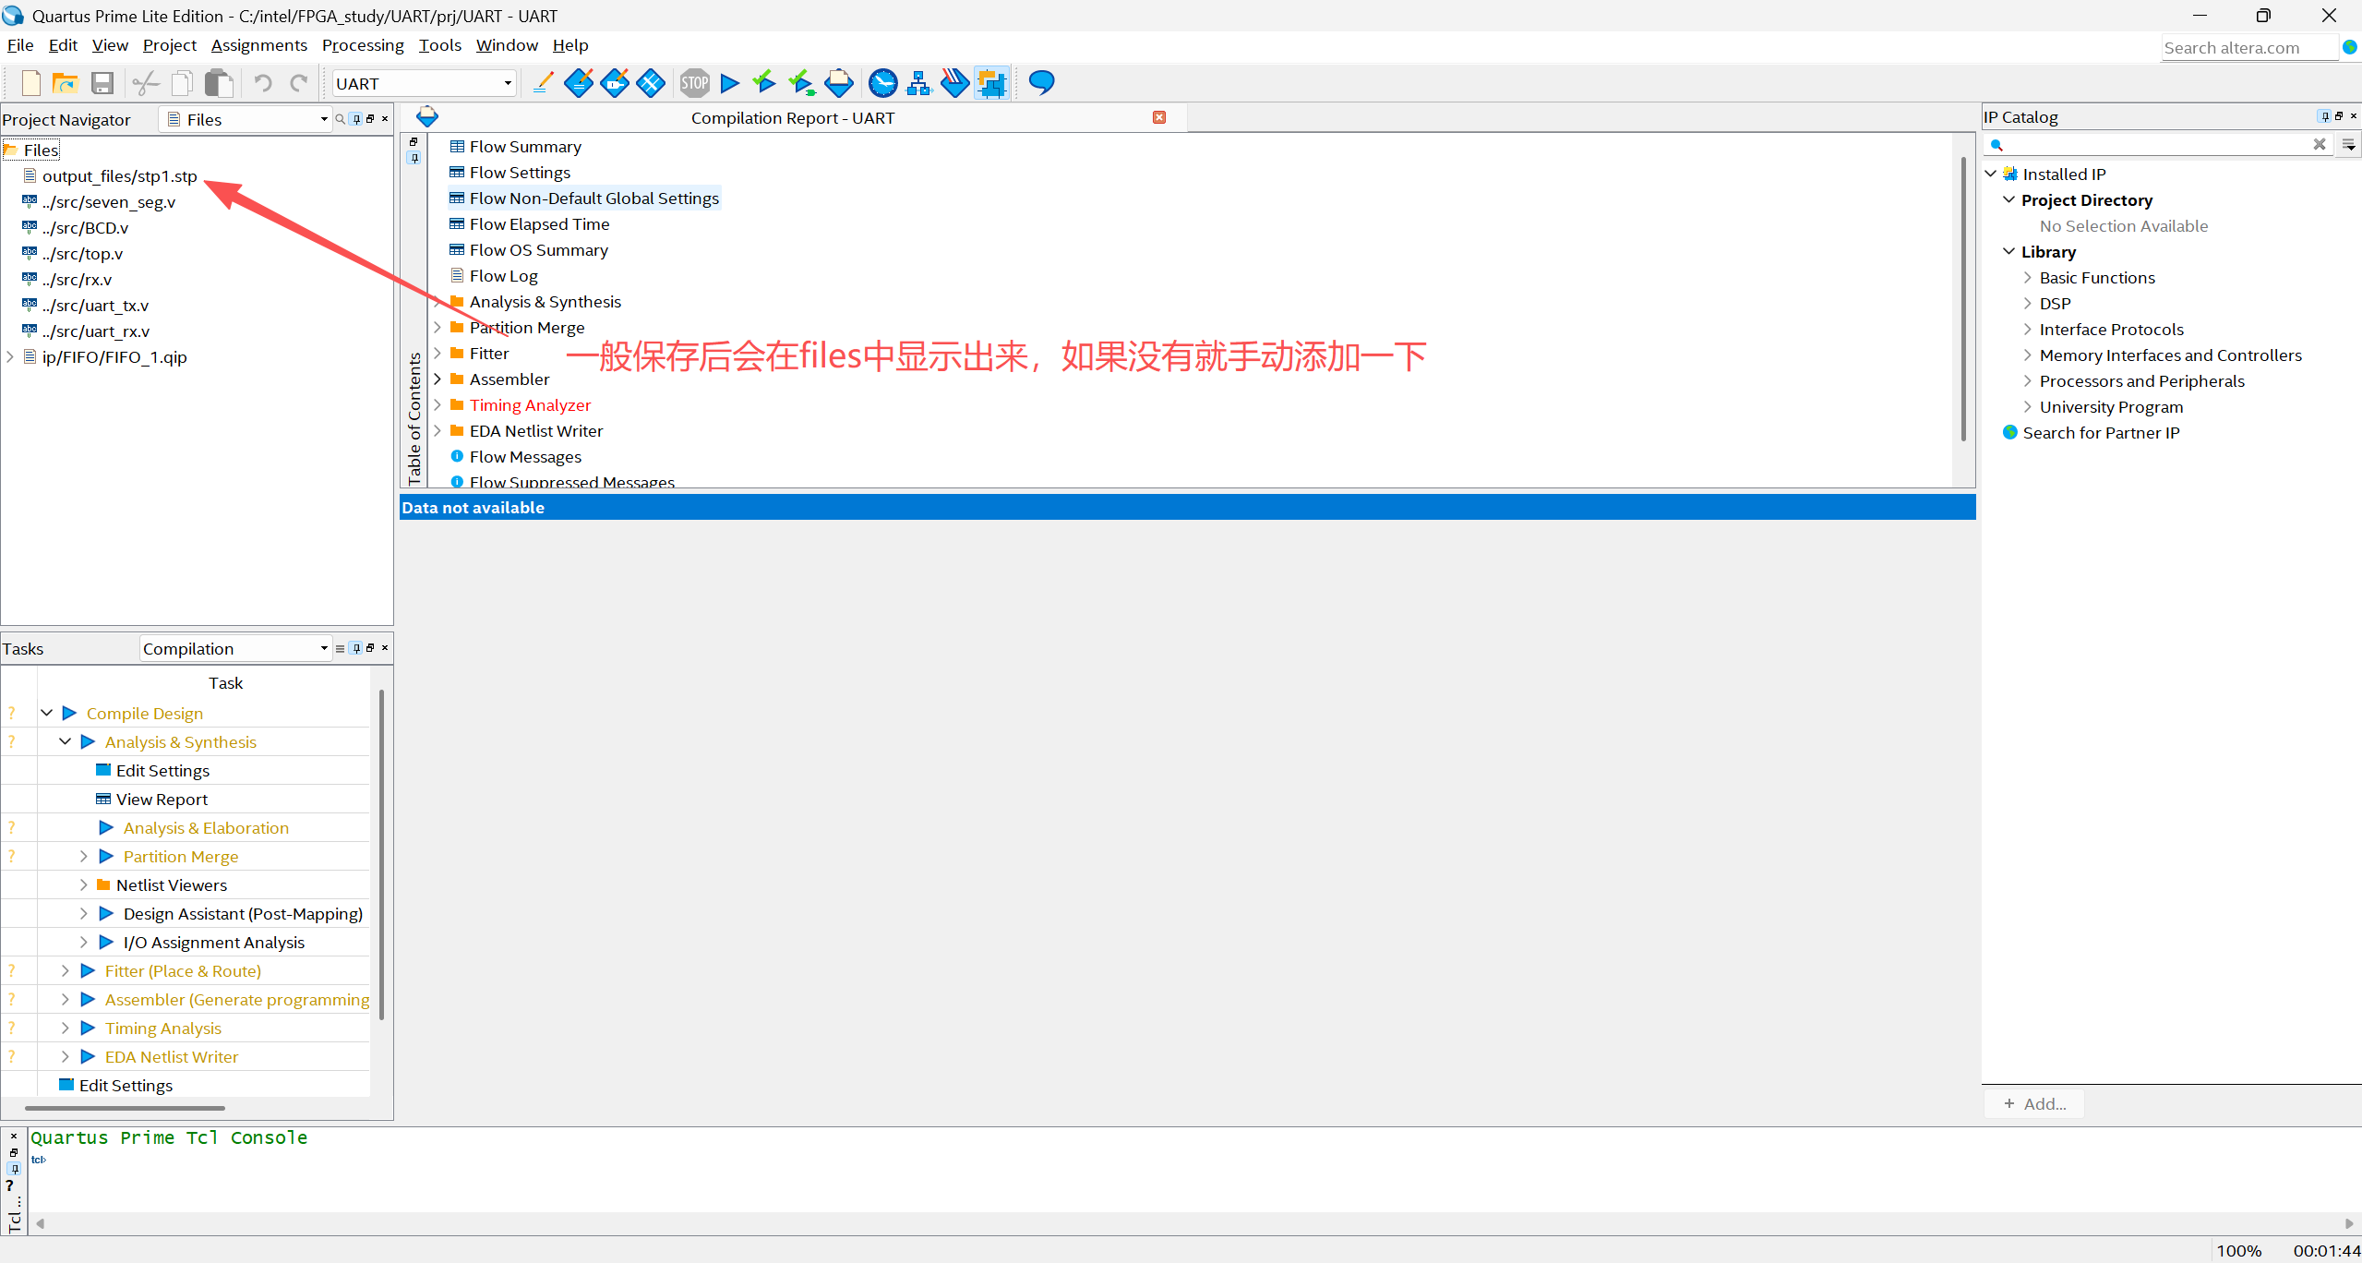
Task: Open the Project menu
Action: 170,45
